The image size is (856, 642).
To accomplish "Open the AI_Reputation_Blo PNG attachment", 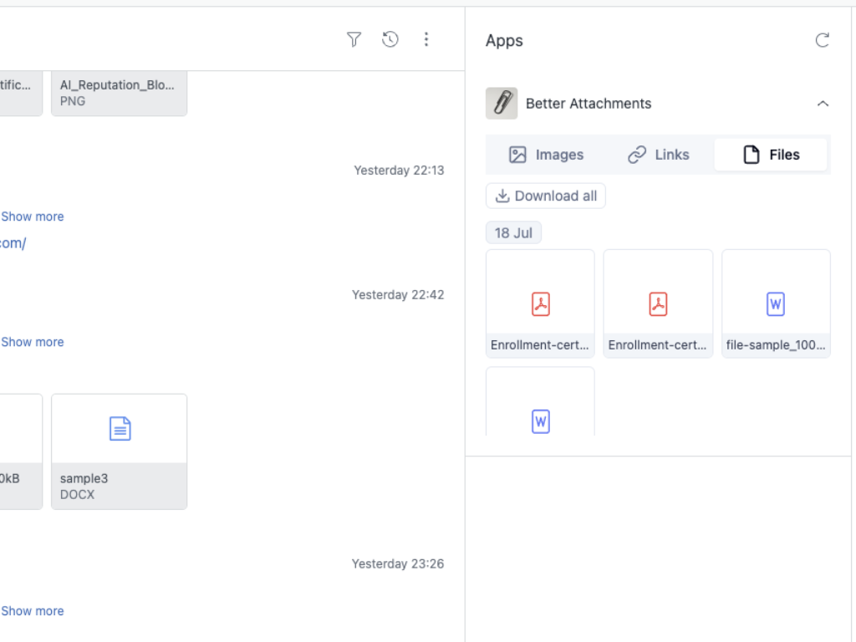I will coord(119,93).
